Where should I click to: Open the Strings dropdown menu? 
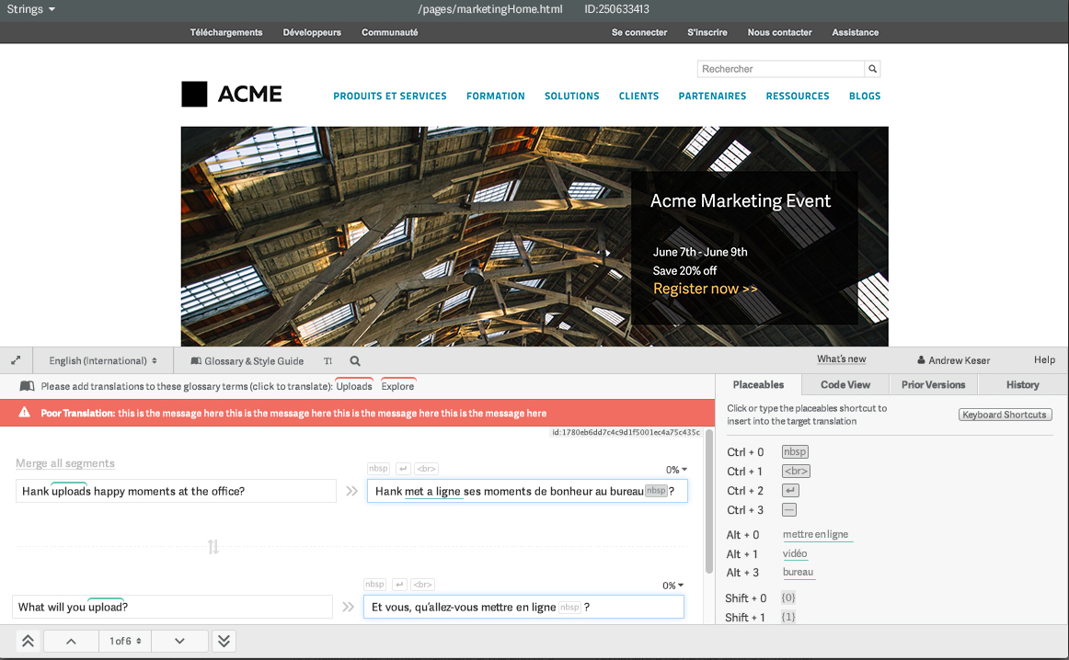pos(30,9)
